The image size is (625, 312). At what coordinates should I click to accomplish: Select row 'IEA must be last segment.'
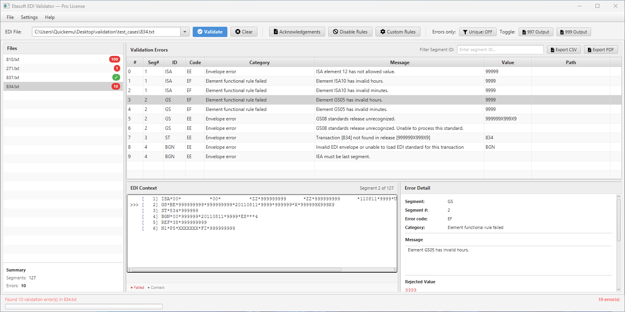pos(374,157)
